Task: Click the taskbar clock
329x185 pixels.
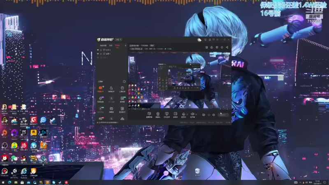Action: coord(317,183)
